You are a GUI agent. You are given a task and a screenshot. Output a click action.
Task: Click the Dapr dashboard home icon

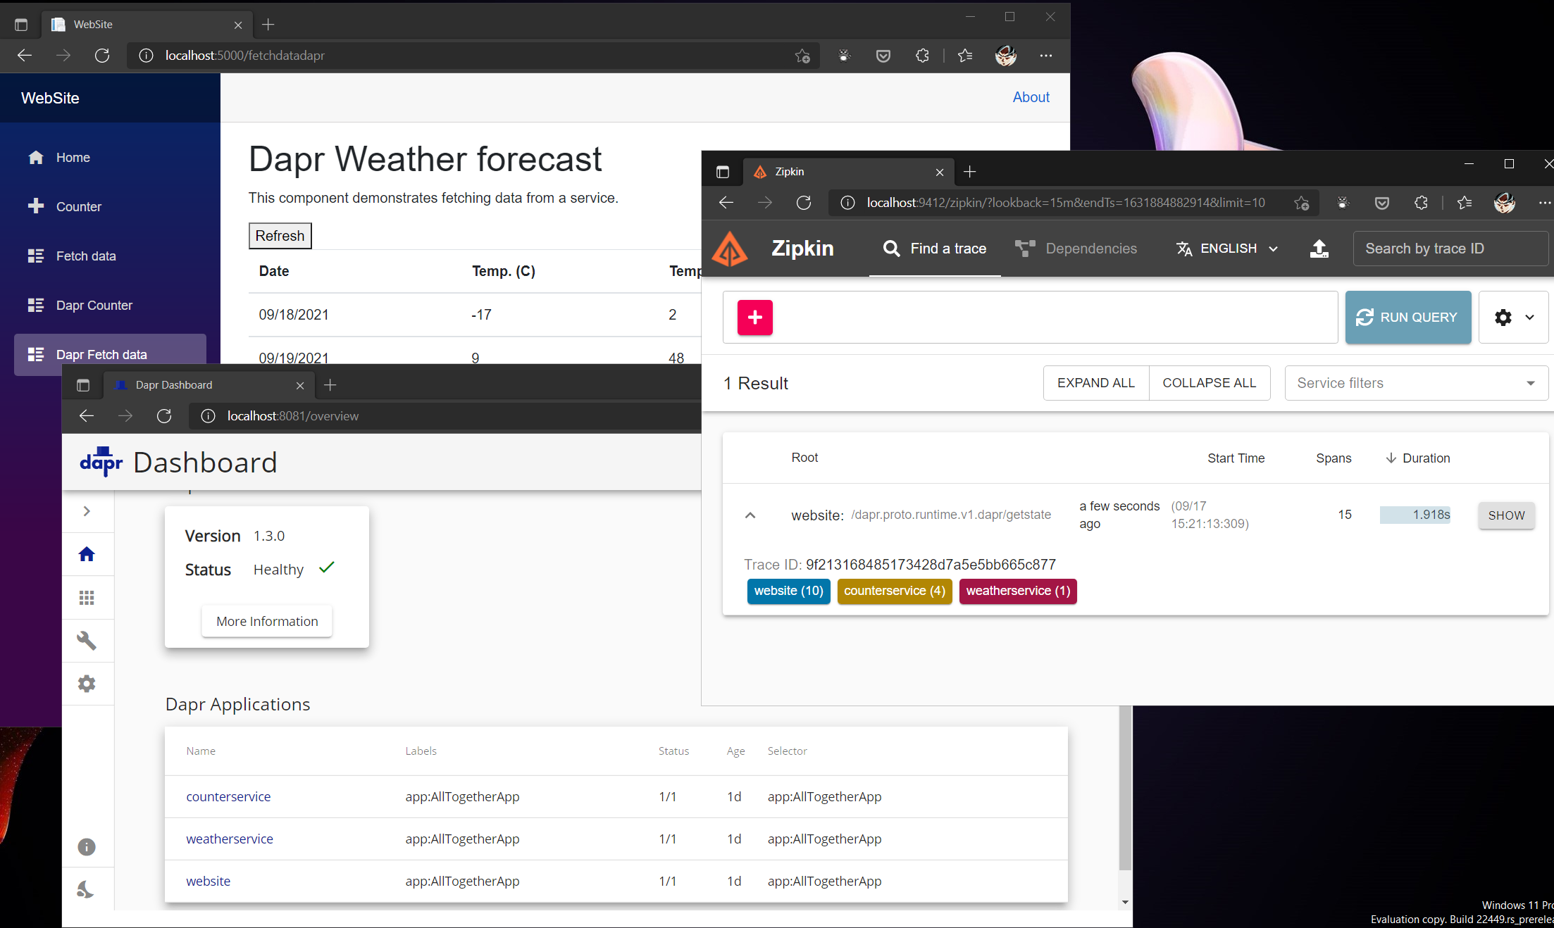tap(87, 554)
